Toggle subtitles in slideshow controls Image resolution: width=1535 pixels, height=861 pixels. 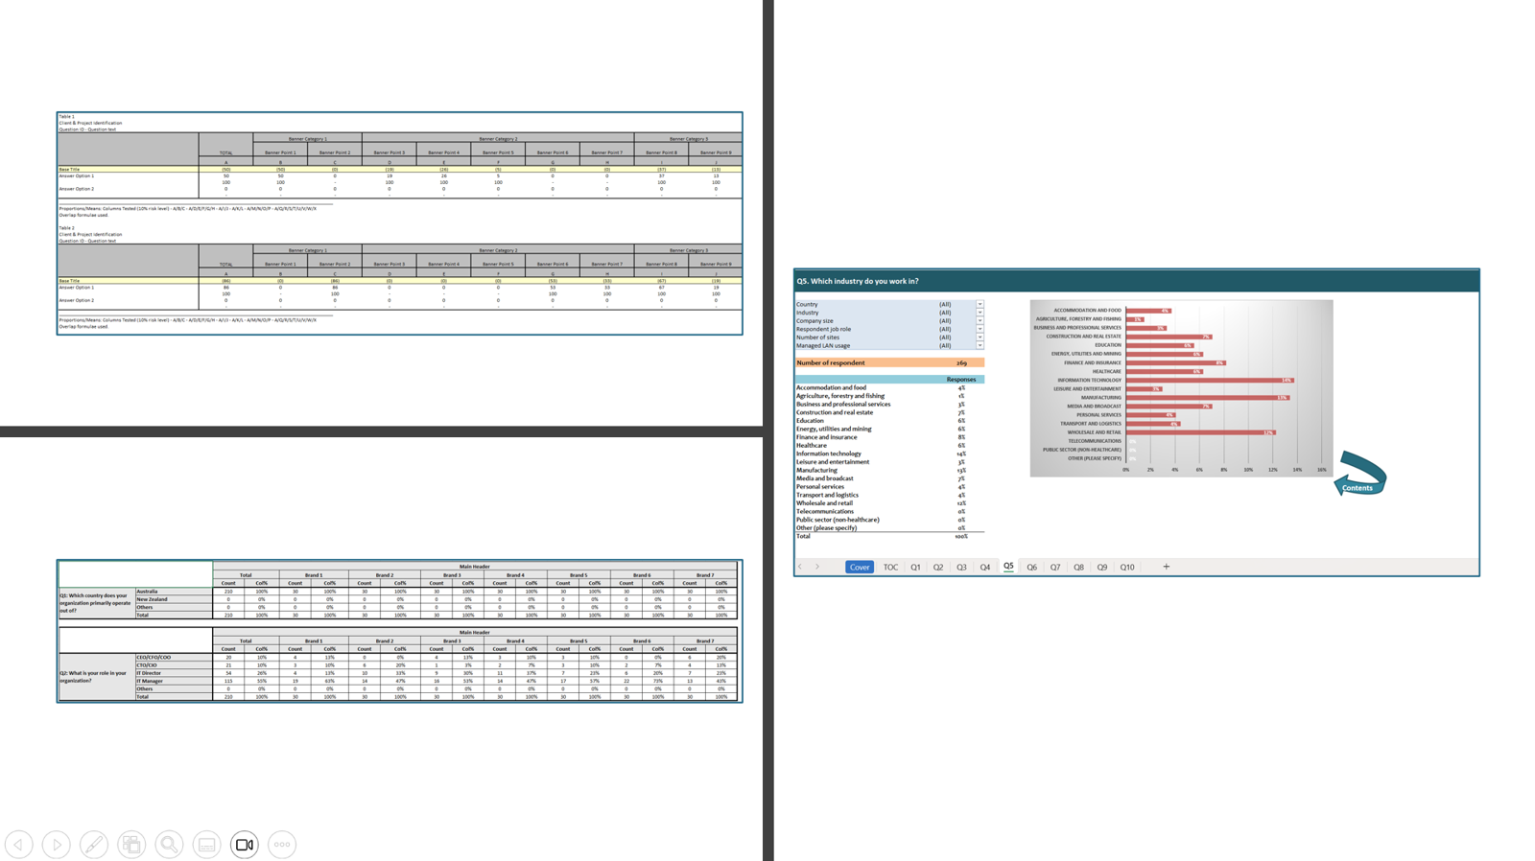click(206, 845)
